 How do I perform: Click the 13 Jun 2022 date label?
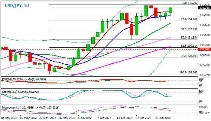[124, 118]
